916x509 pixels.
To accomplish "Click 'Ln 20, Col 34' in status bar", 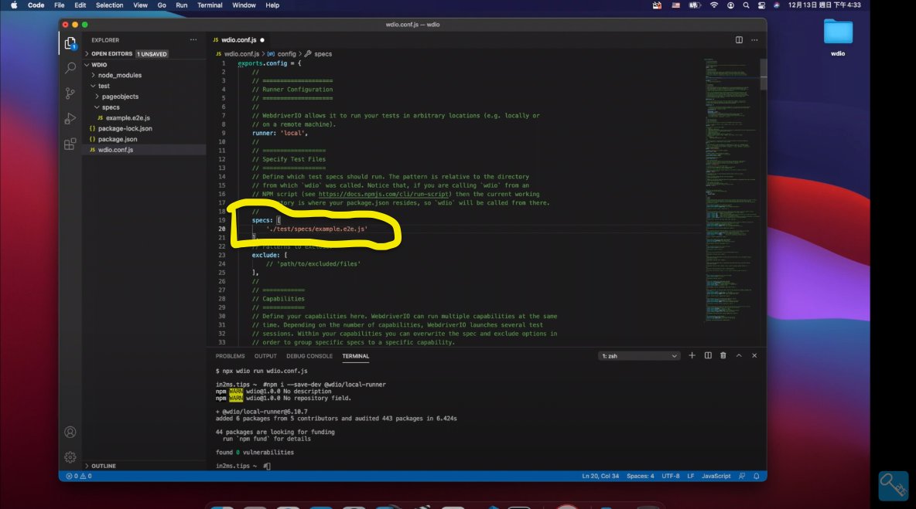I will [x=600, y=477].
